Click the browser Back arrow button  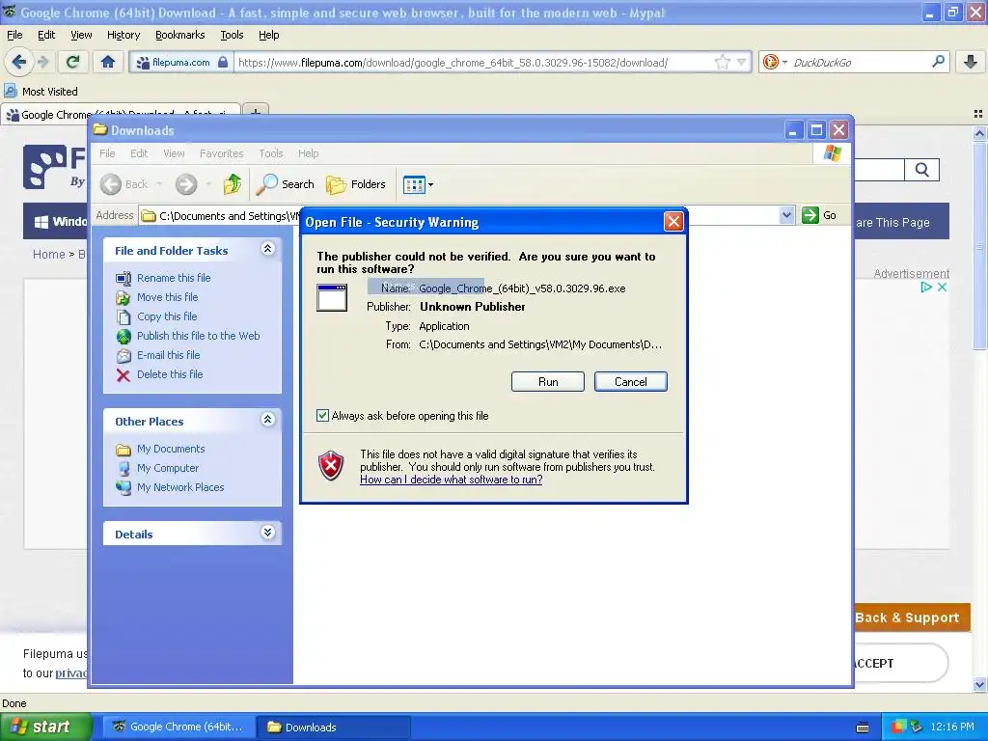tap(19, 62)
